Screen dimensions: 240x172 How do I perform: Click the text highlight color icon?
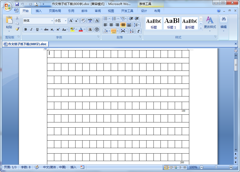pos(72,29)
